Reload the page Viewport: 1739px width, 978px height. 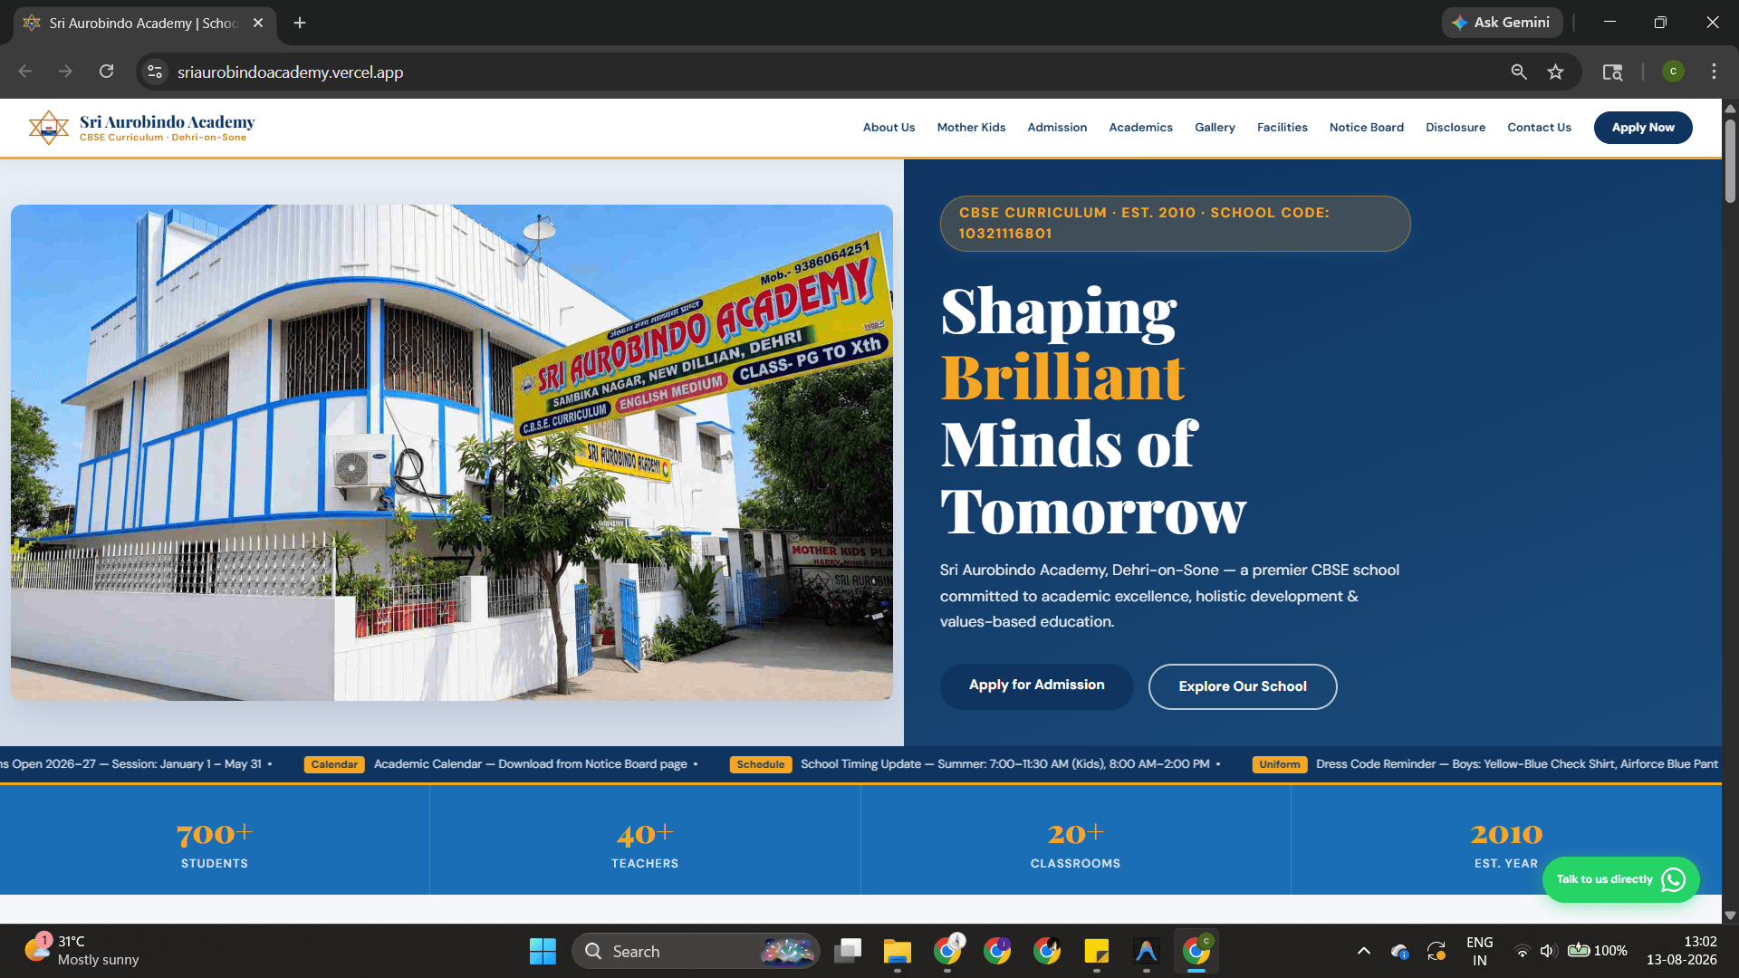coord(106,72)
